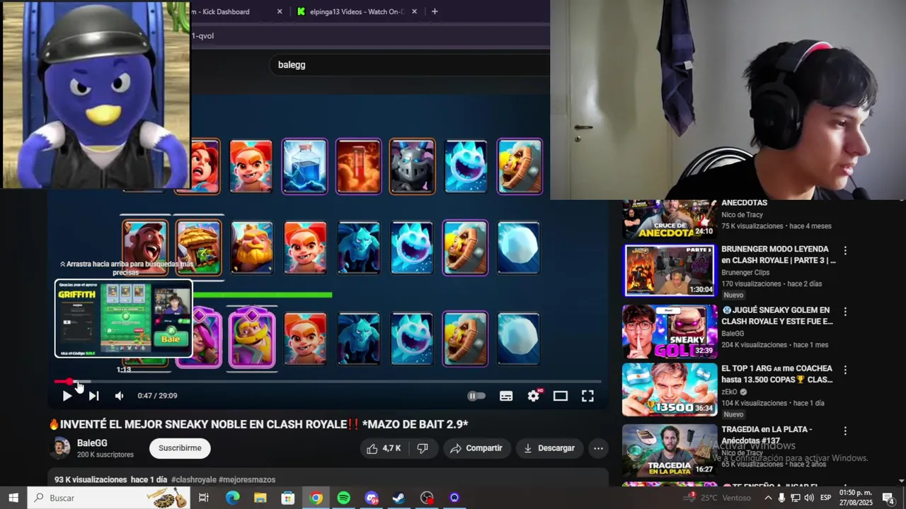Click the microphone tray icon

pos(781,498)
